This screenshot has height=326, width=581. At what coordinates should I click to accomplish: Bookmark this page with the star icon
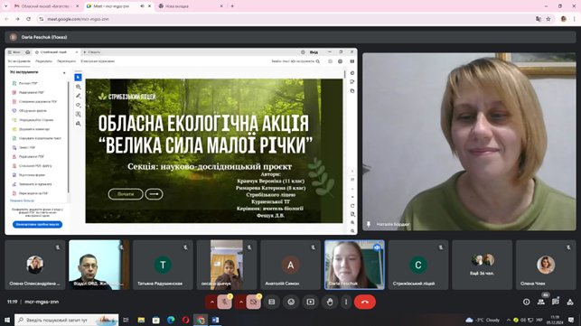coord(548,19)
